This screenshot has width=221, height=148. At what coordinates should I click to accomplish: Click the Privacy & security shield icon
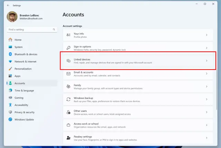[10, 112]
